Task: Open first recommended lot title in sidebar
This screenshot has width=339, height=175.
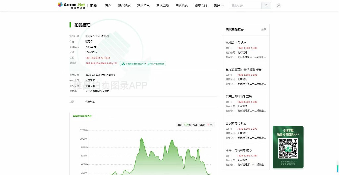Action: pos(236,43)
